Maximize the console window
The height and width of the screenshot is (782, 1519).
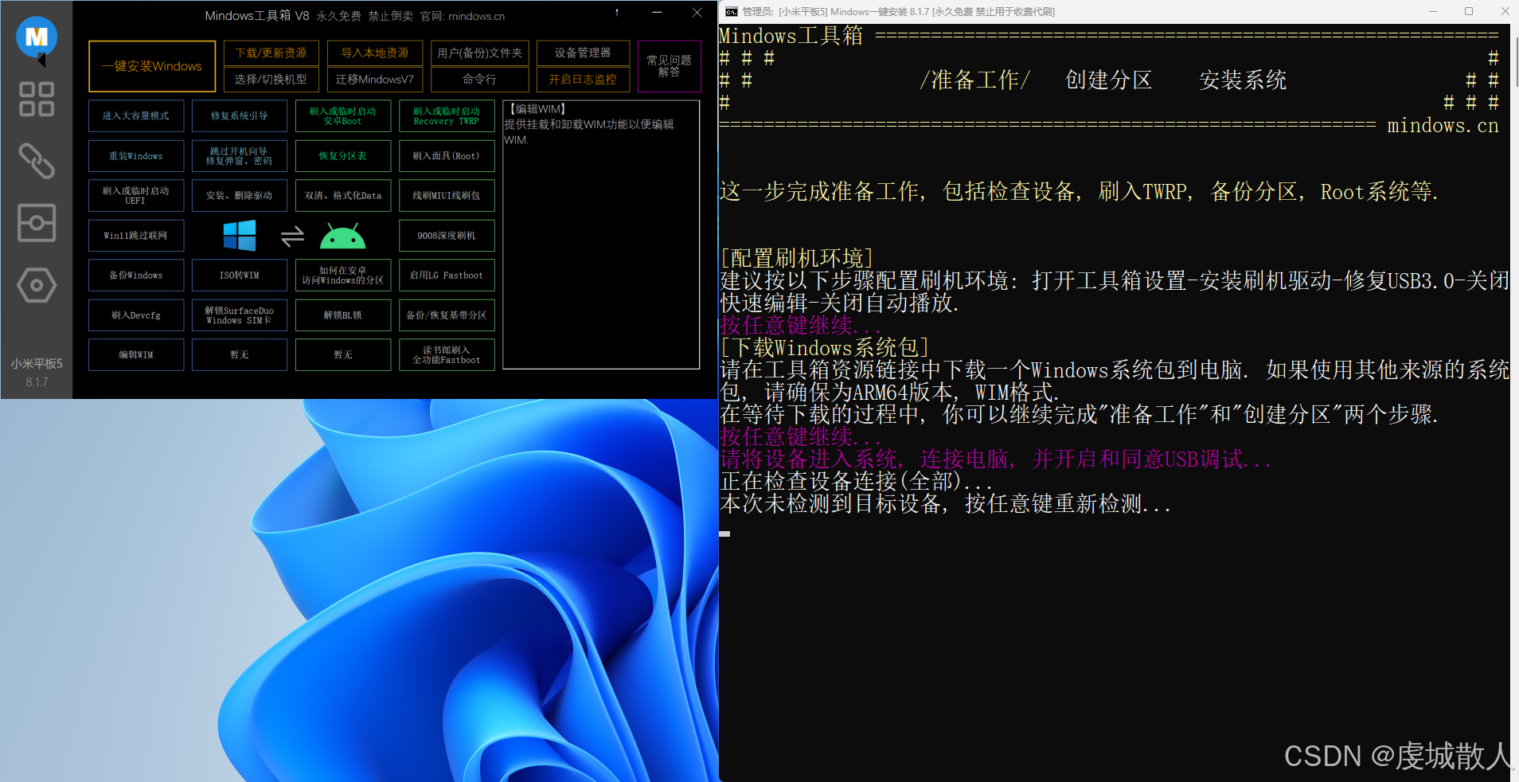pos(1469,11)
